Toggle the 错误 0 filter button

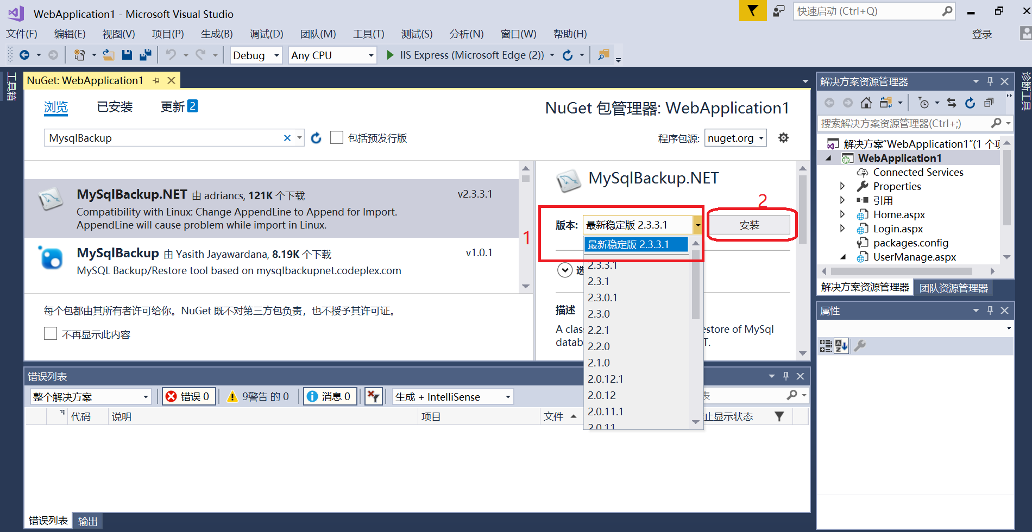pyautogui.click(x=188, y=396)
